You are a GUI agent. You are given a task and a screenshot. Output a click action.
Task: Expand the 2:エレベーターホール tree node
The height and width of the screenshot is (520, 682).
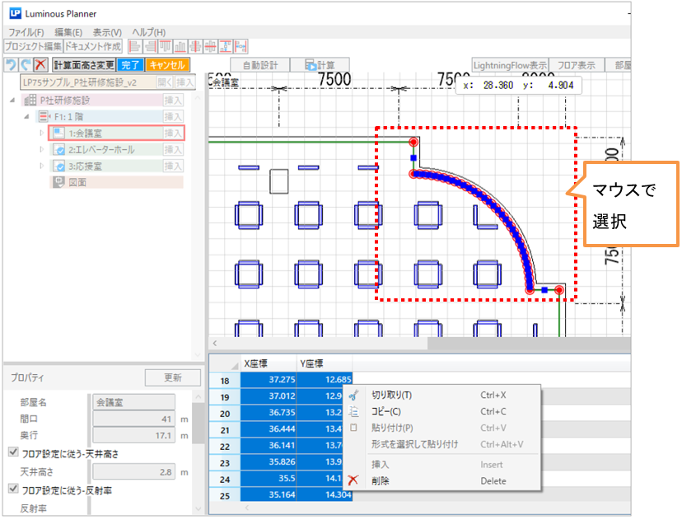(42, 150)
